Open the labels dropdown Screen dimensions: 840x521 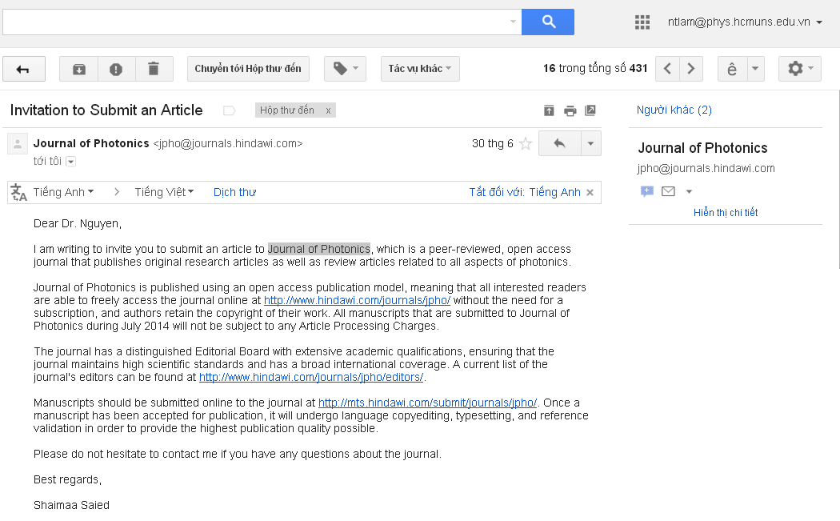pos(345,69)
